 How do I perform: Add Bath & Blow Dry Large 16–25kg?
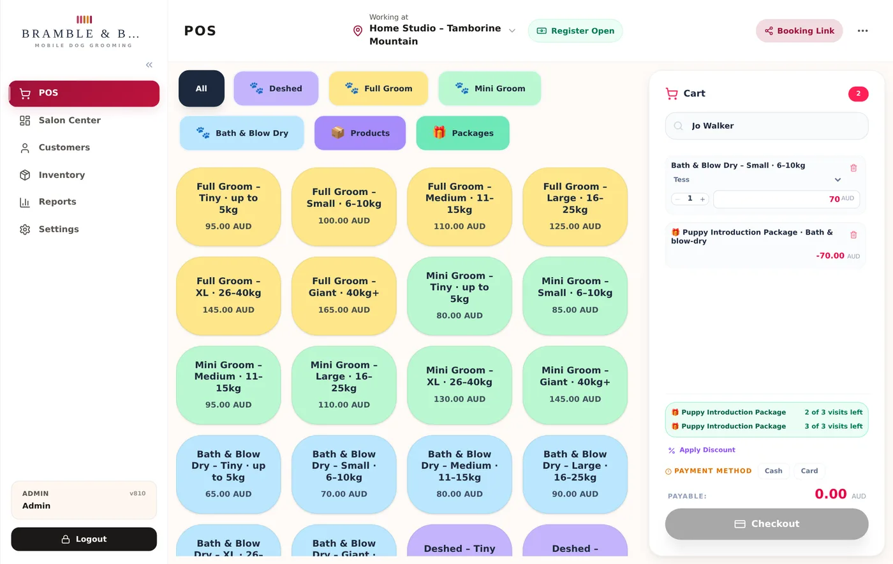(575, 474)
